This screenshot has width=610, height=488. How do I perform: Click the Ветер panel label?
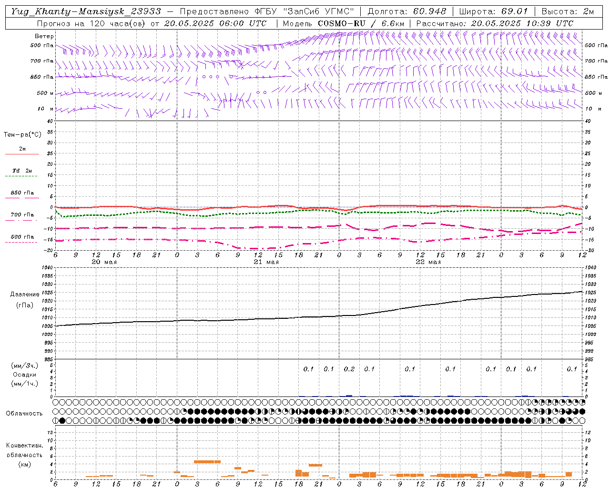(44, 36)
